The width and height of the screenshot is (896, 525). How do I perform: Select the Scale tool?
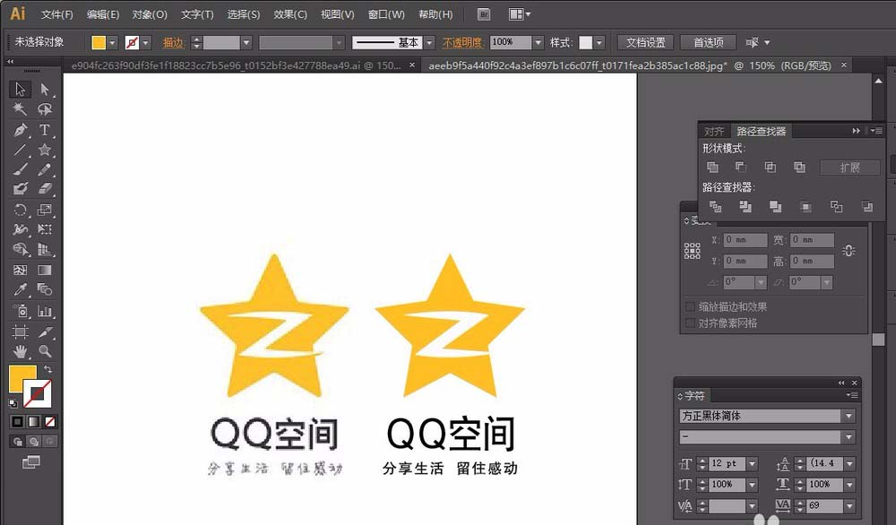click(x=45, y=210)
